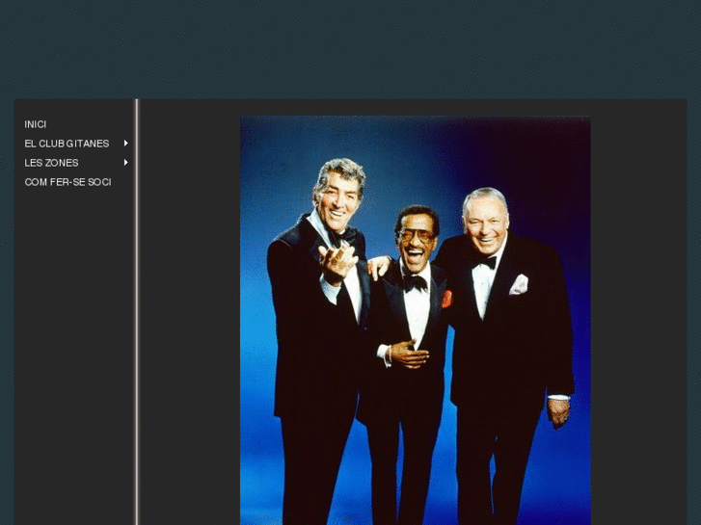
Task: Expand the LES ZONES submenu arrow
Action: pos(126,163)
